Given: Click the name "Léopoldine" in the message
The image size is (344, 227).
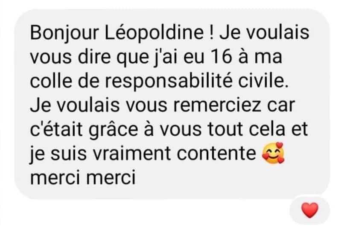Looking at the screenshot, I should 155,33.
